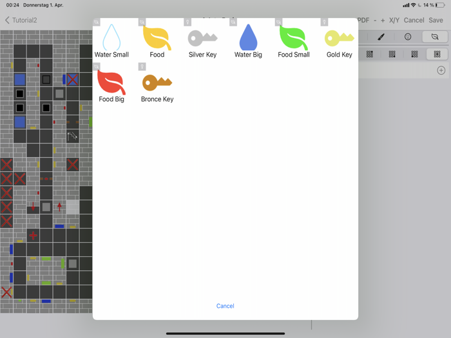Image resolution: width=451 pixels, height=338 pixels.
Task: Tap the plus zoom button
Action: tap(383, 21)
